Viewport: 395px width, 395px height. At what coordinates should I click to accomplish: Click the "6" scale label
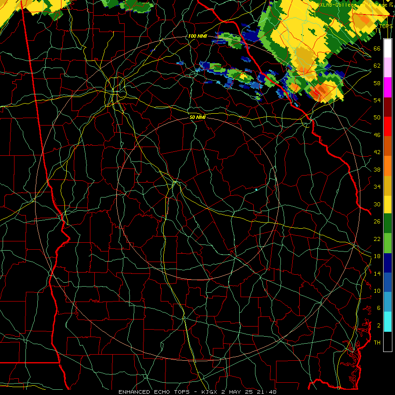coord(378,308)
